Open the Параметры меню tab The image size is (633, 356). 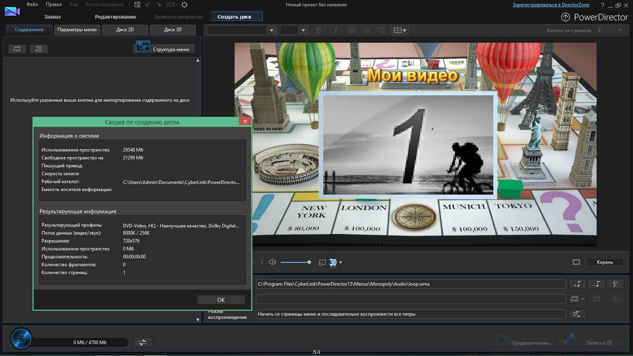pyautogui.click(x=77, y=30)
